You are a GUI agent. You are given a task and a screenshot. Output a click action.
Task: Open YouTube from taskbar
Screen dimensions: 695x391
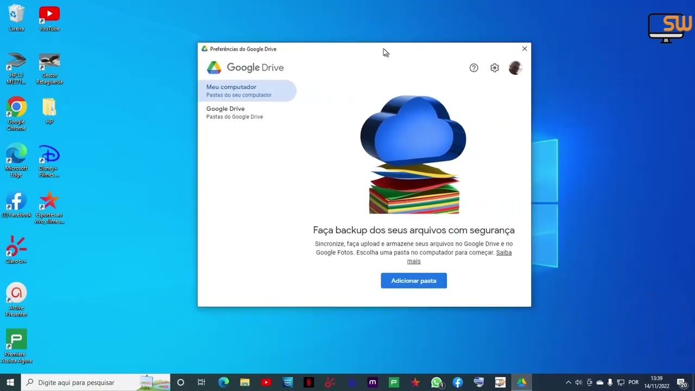tap(266, 382)
